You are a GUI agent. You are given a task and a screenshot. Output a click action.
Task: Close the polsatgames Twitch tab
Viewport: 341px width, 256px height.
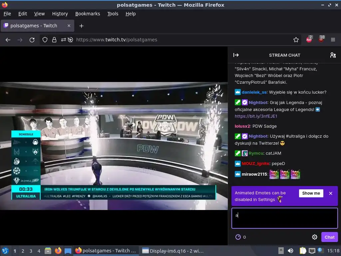coord(69,26)
